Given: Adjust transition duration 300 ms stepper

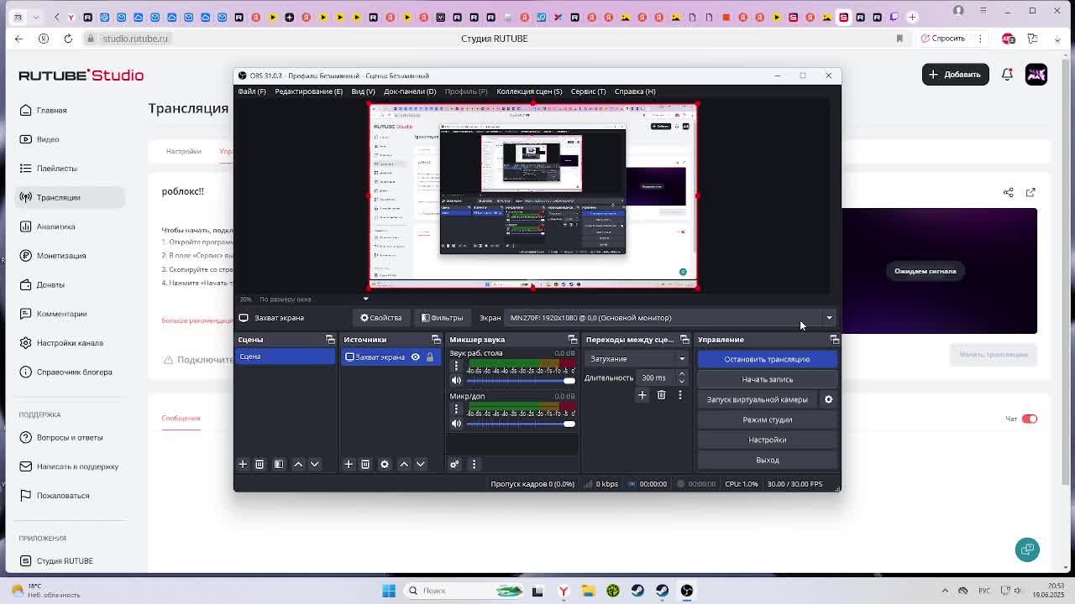Looking at the screenshot, I should click(681, 377).
